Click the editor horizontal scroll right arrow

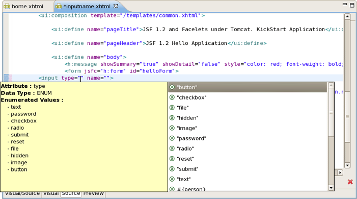[340, 173]
